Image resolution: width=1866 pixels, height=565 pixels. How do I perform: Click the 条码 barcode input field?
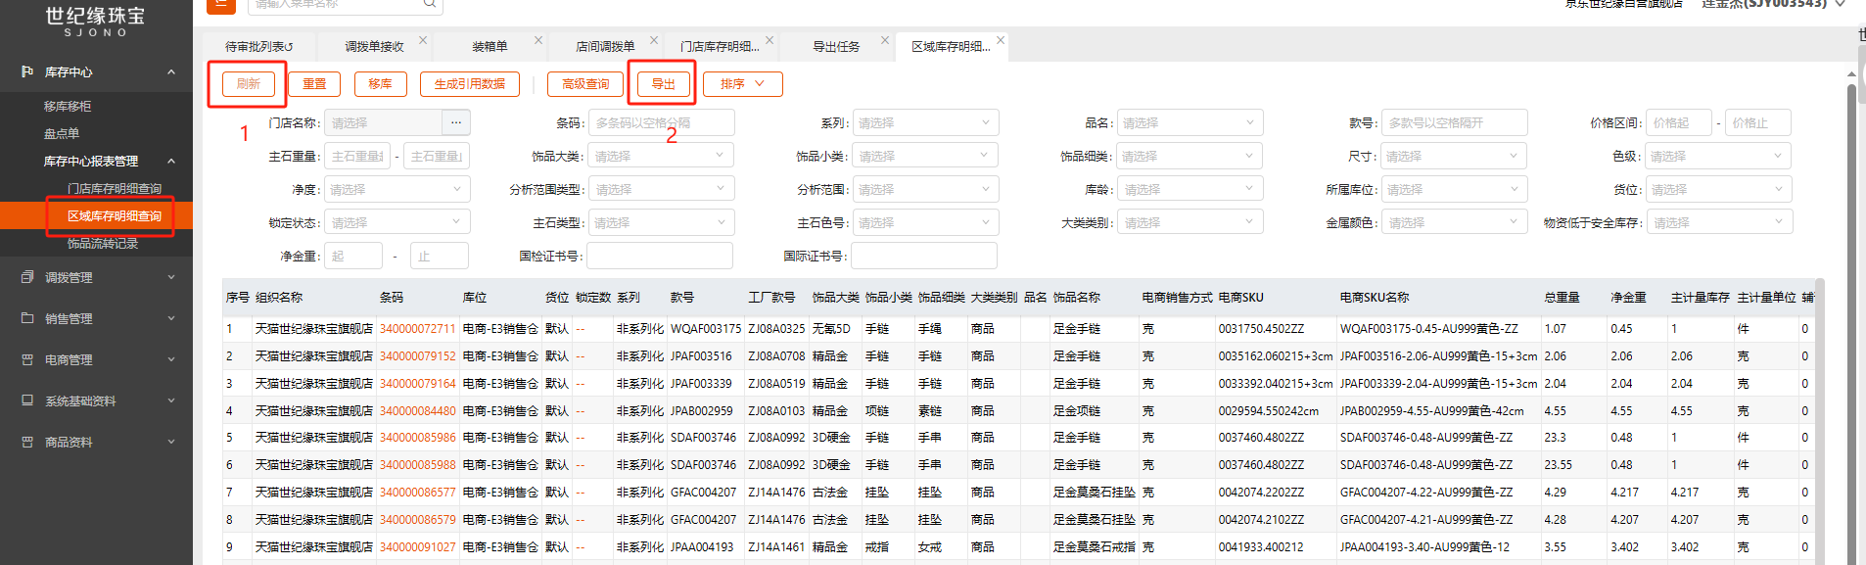coord(661,122)
